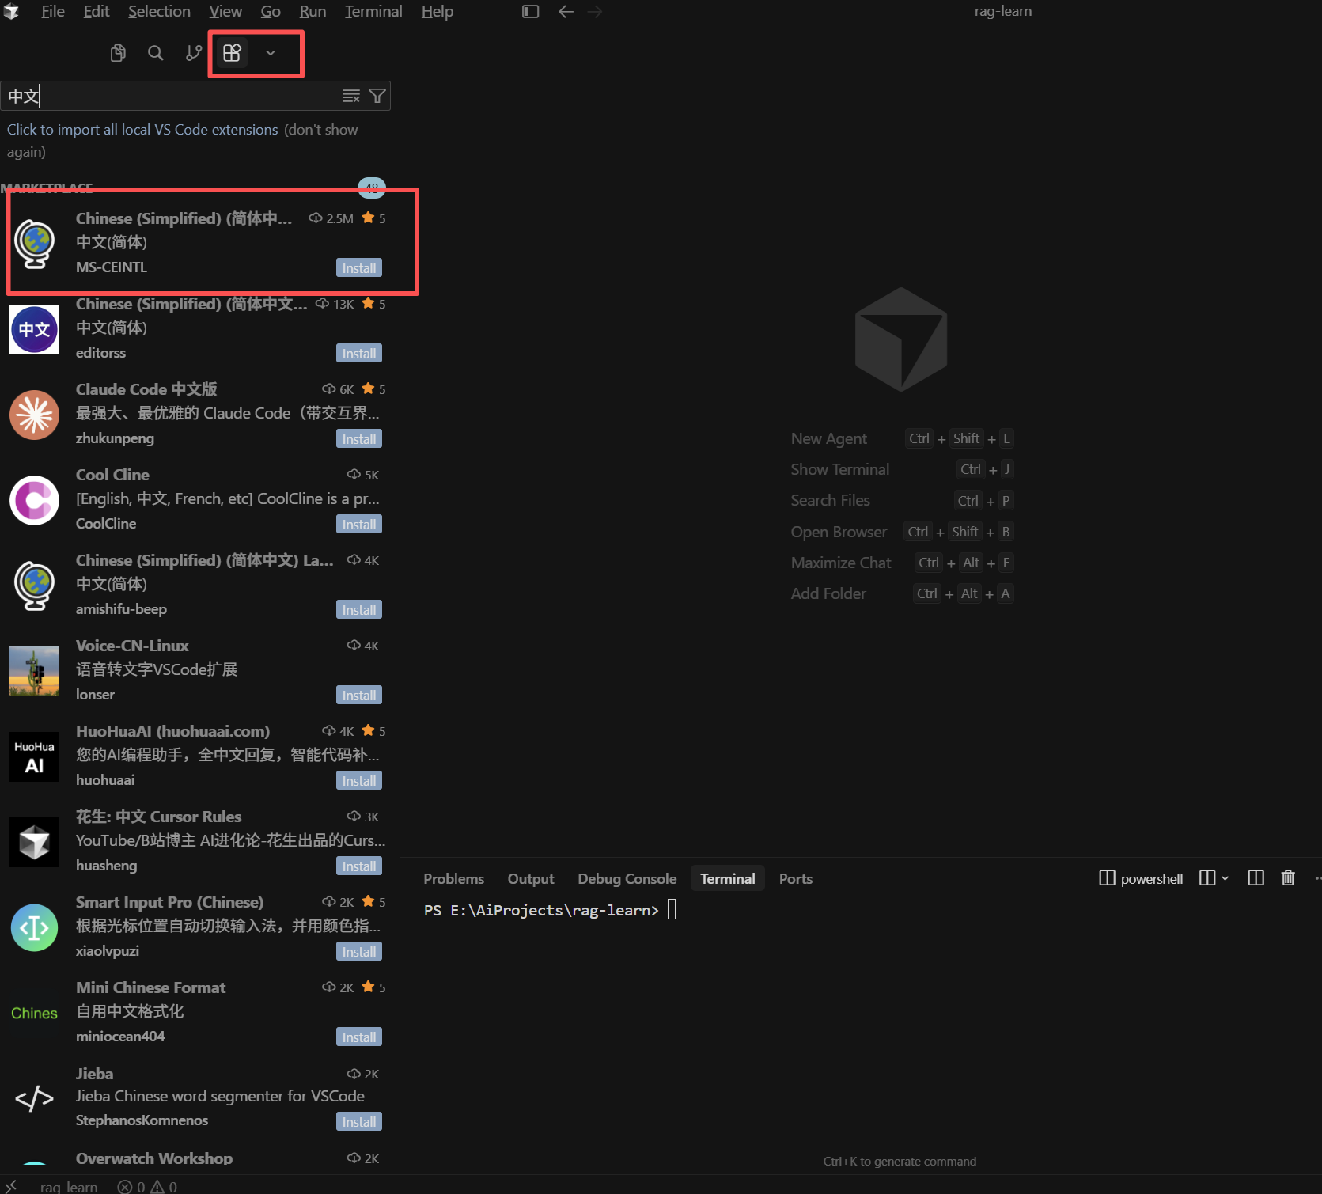Open the Help menu

coord(438,11)
